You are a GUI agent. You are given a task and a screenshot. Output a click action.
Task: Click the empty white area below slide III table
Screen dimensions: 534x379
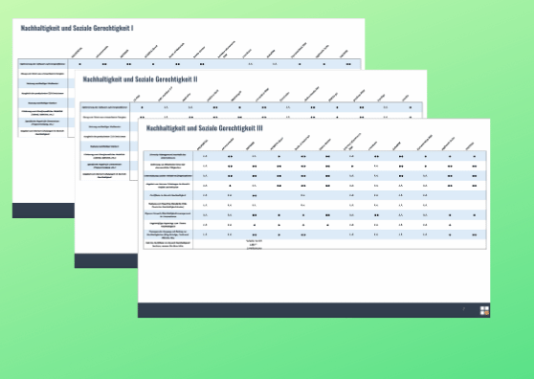click(x=314, y=276)
